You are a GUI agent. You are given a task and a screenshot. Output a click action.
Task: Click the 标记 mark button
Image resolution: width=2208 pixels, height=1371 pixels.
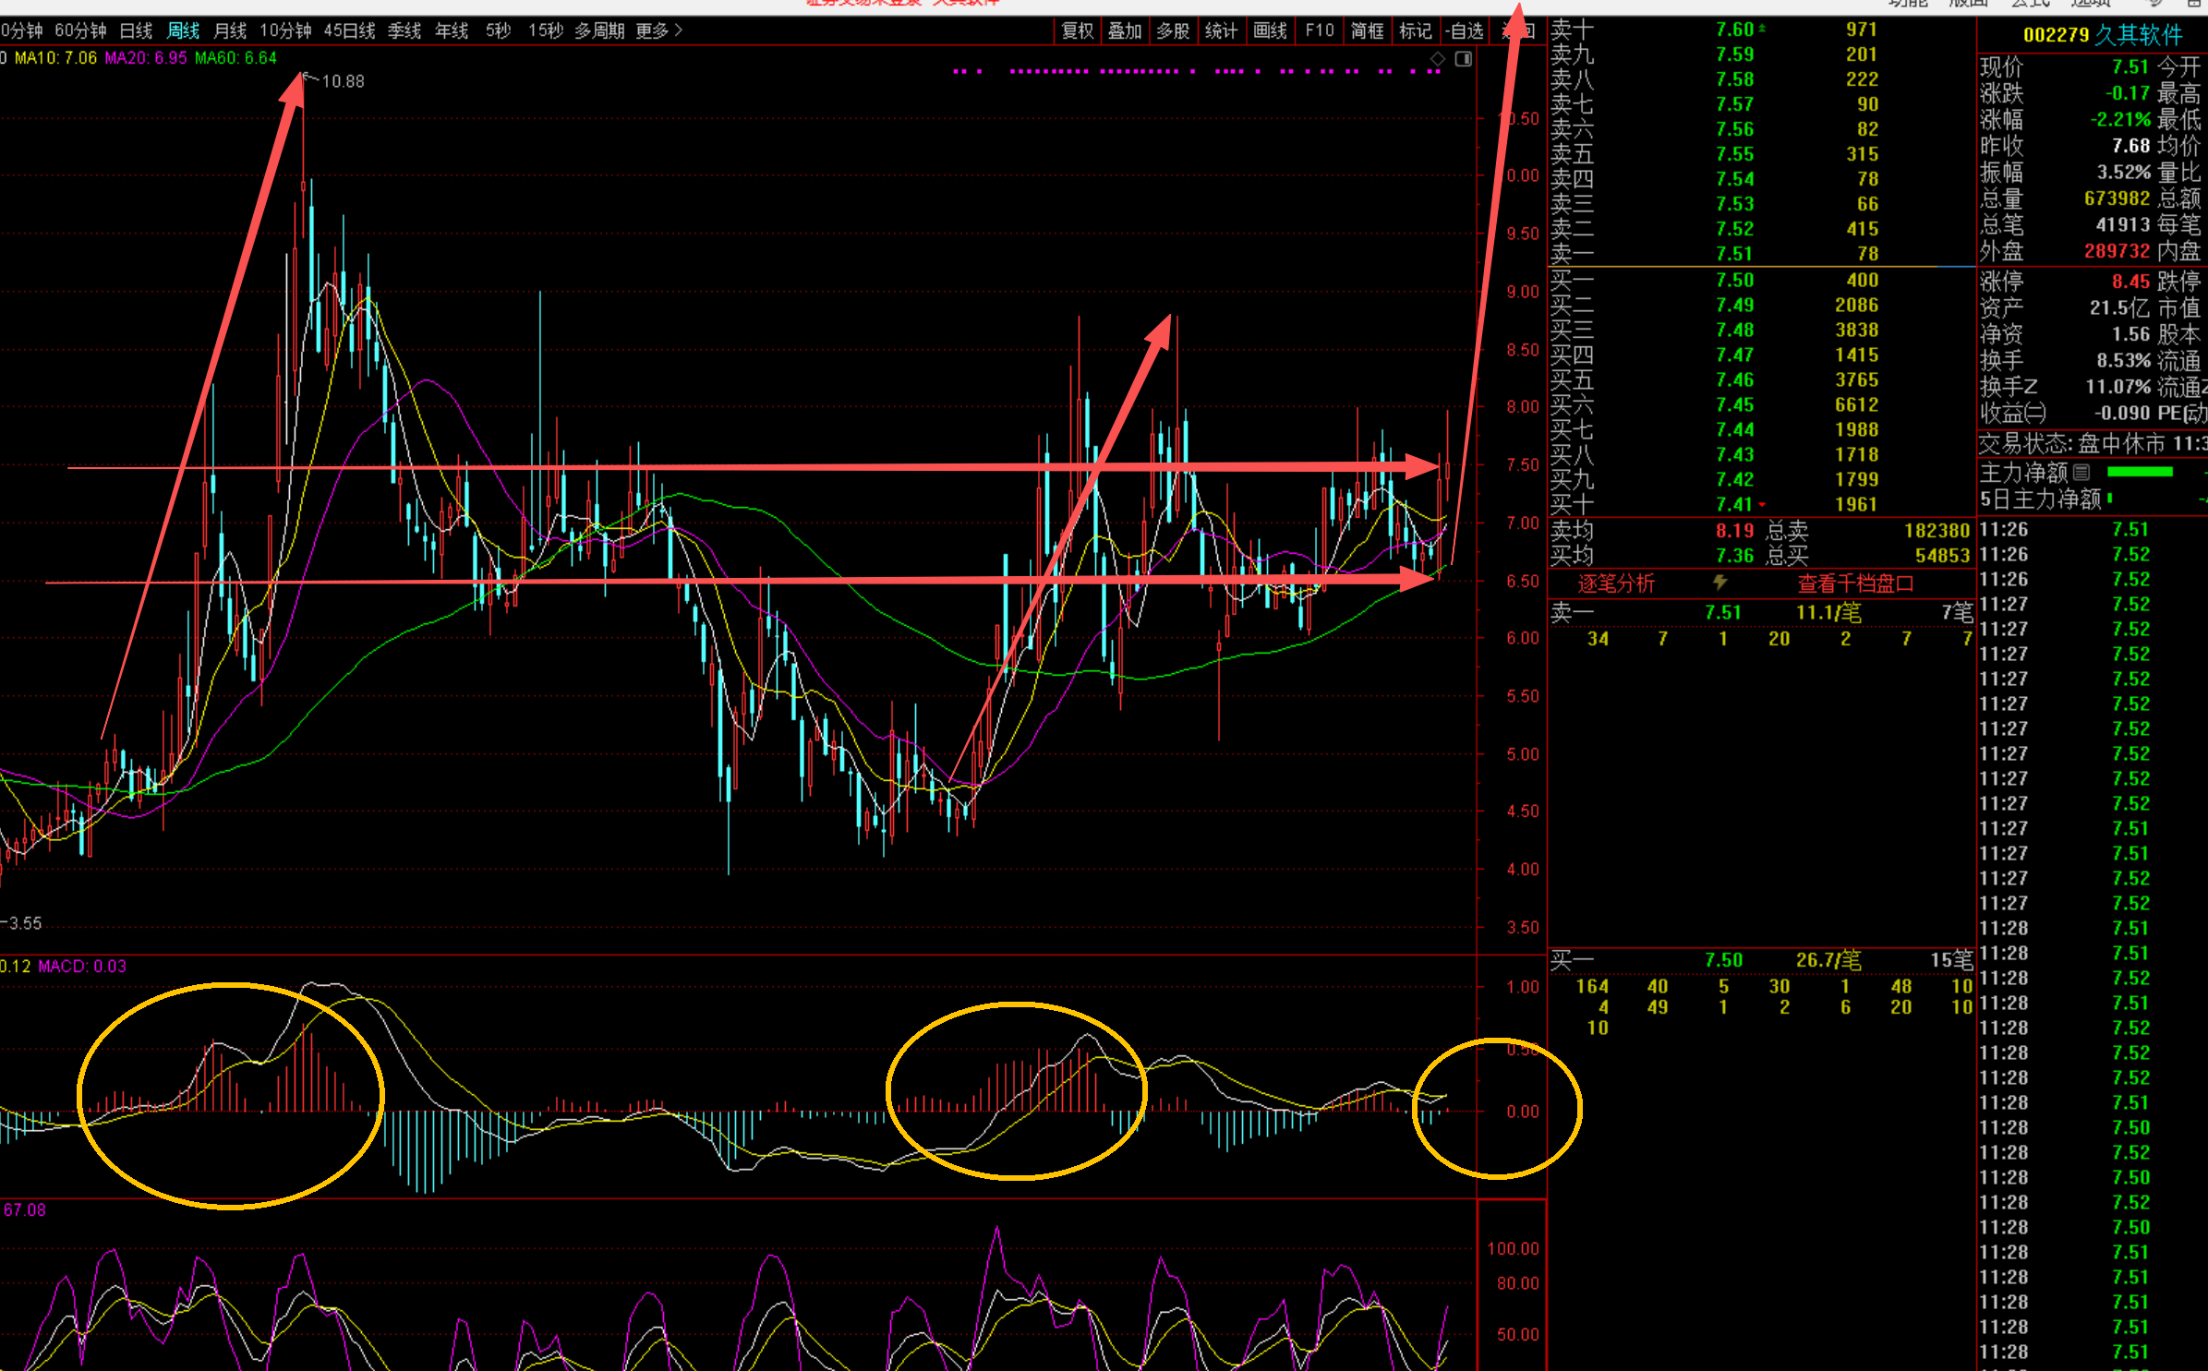coord(1415,30)
